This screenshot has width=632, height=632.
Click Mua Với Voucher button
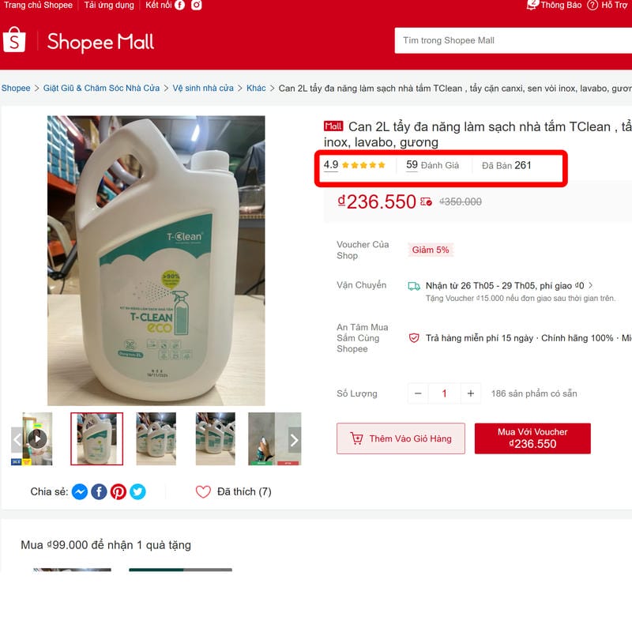[532, 438]
